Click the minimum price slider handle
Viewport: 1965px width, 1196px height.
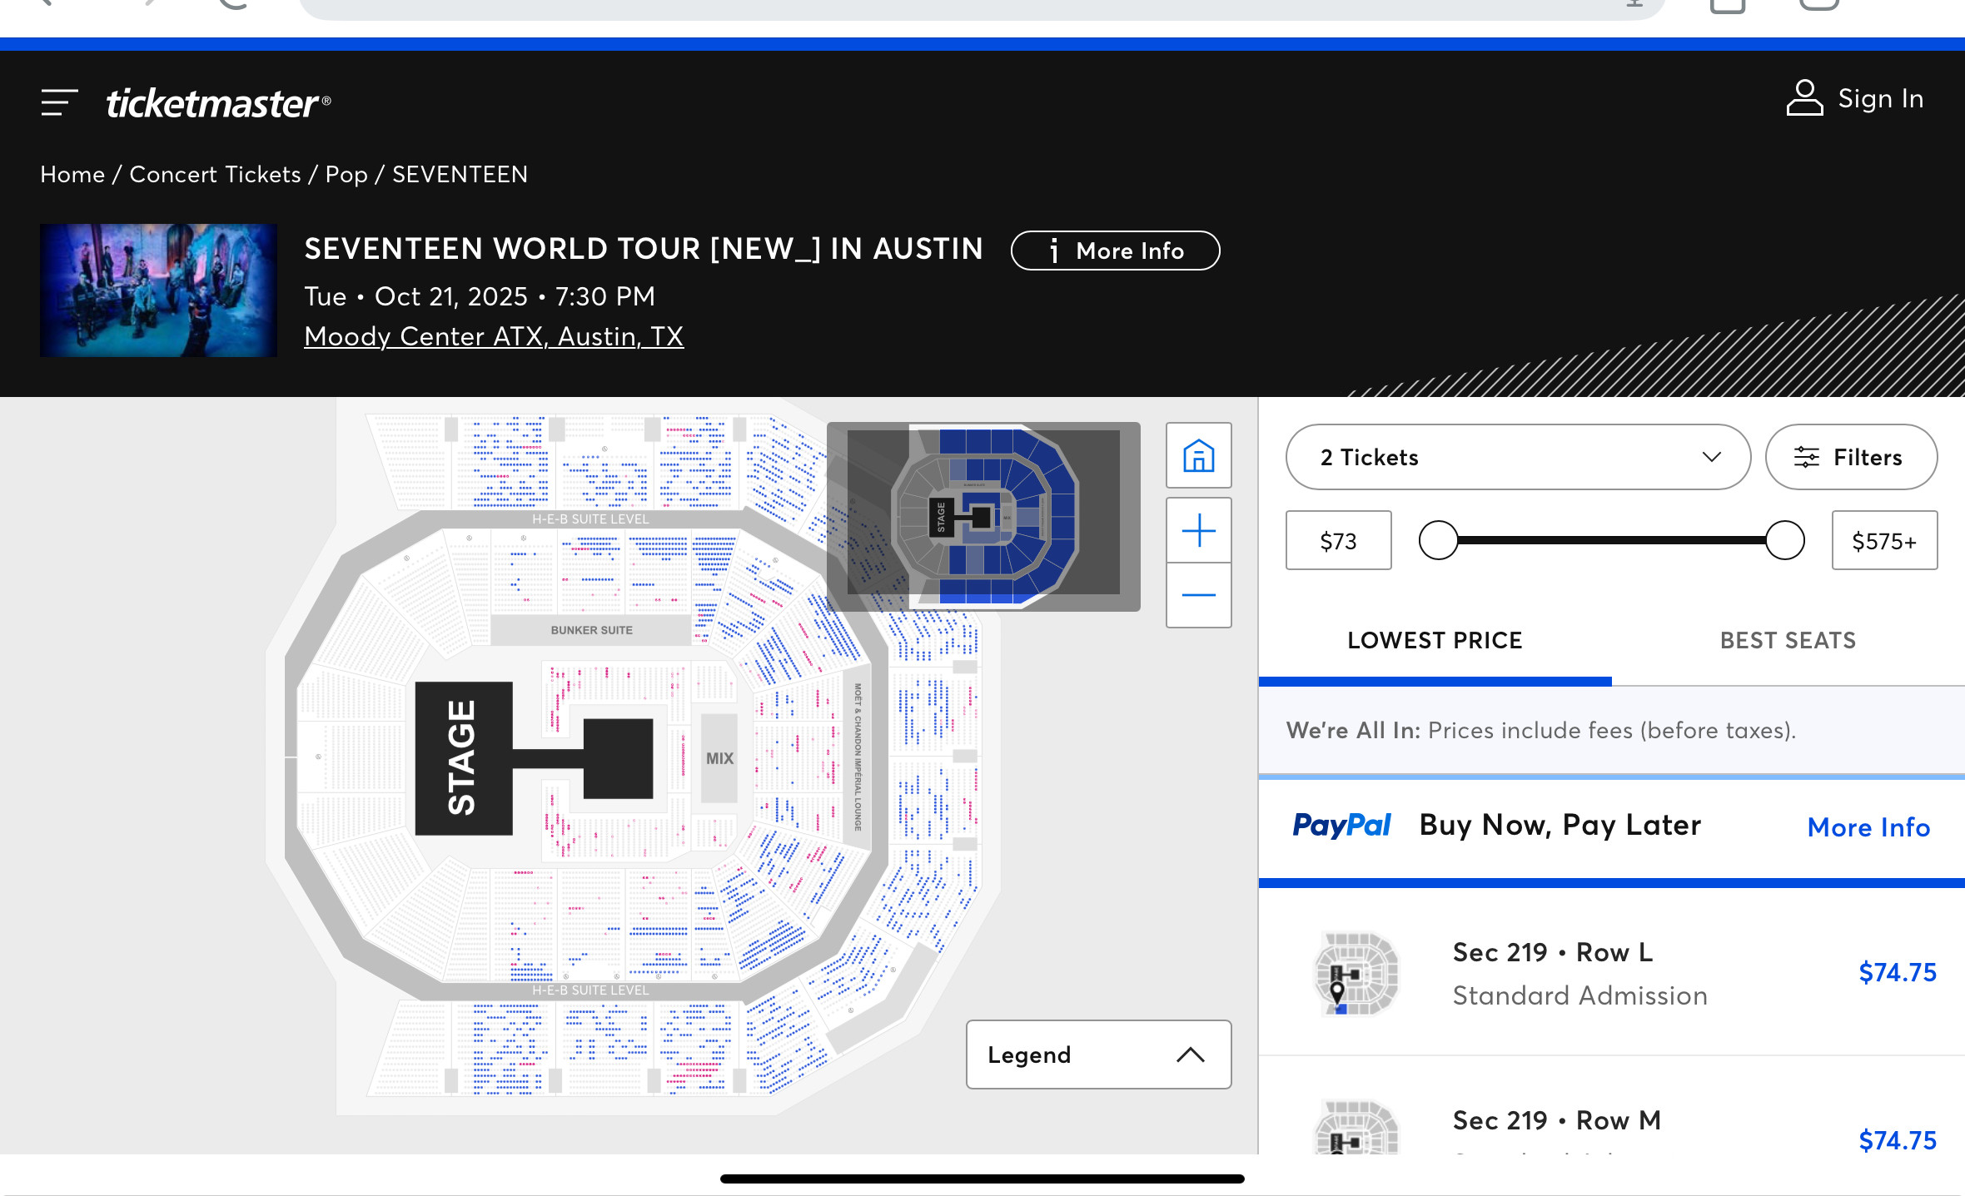point(1439,541)
